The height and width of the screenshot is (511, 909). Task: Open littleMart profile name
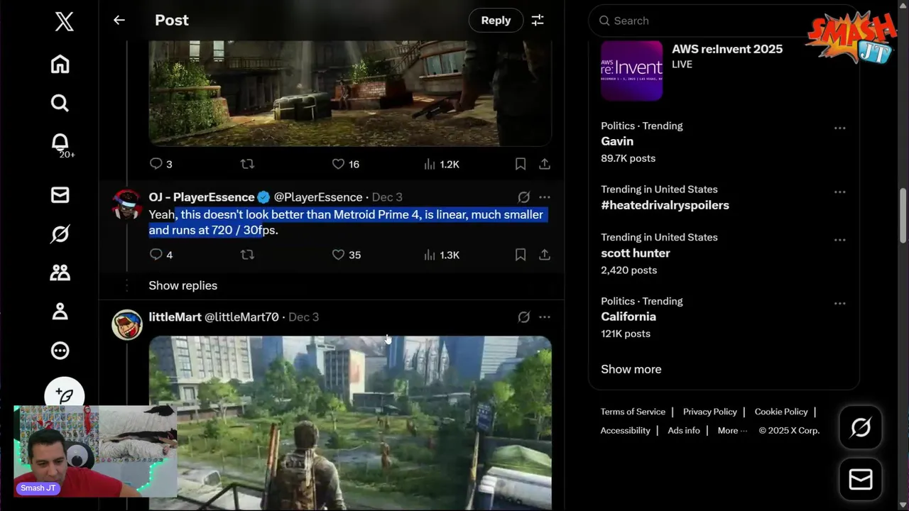[x=175, y=317]
